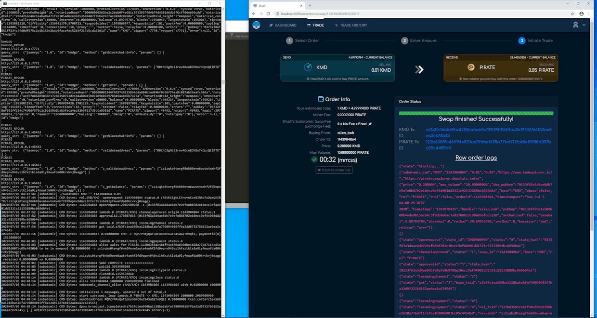Click the PIRATE current balance in Receive card
This screenshot has height=318, width=597.
point(532,57)
